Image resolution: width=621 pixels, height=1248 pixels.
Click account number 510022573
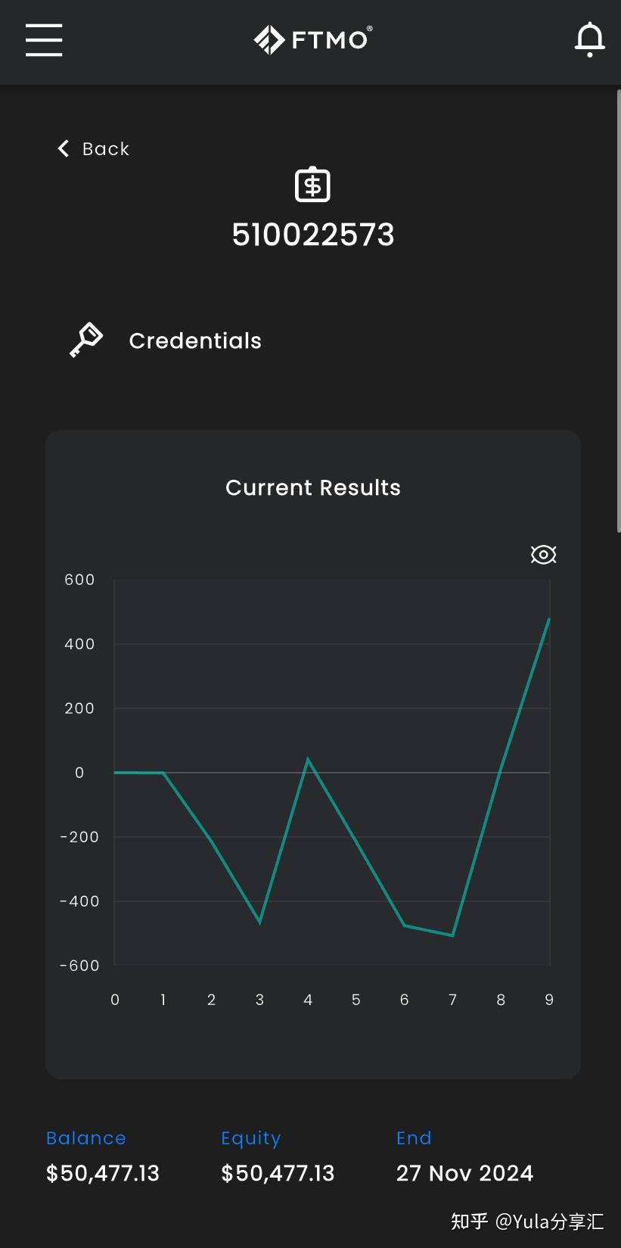tap(312, 235)
